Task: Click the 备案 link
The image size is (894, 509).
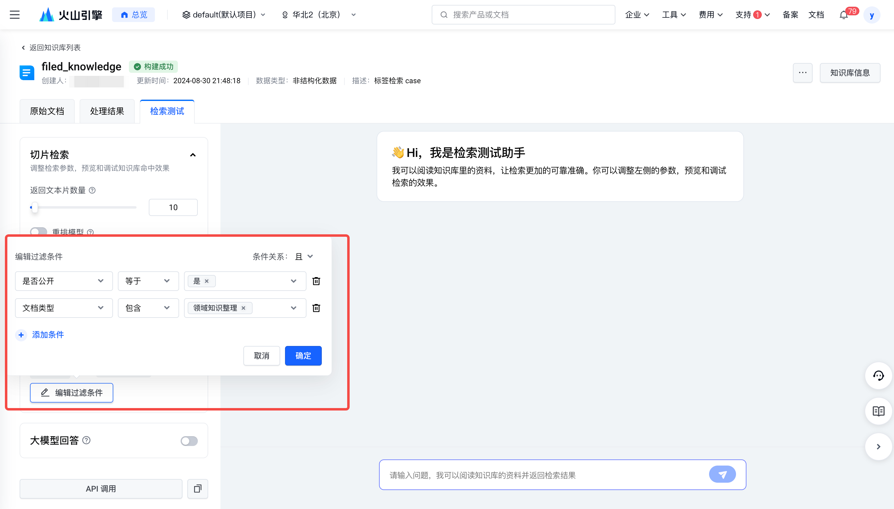Action: 791,15
